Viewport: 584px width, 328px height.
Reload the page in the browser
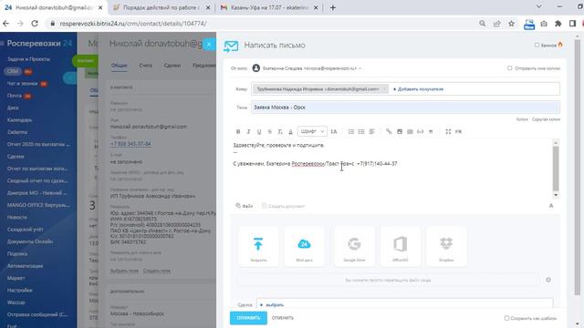tap(35, 24)
